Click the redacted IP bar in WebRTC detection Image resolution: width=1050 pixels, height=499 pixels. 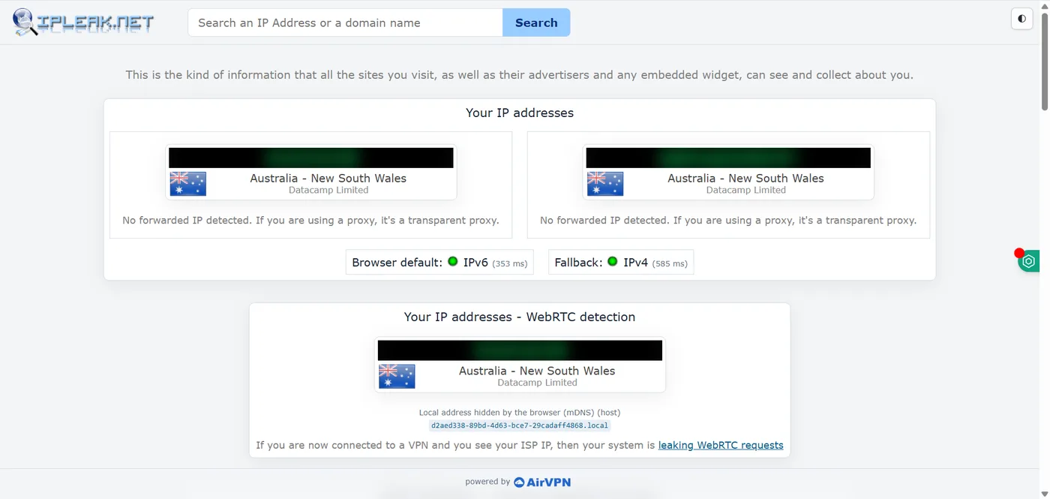coord(520,350)
